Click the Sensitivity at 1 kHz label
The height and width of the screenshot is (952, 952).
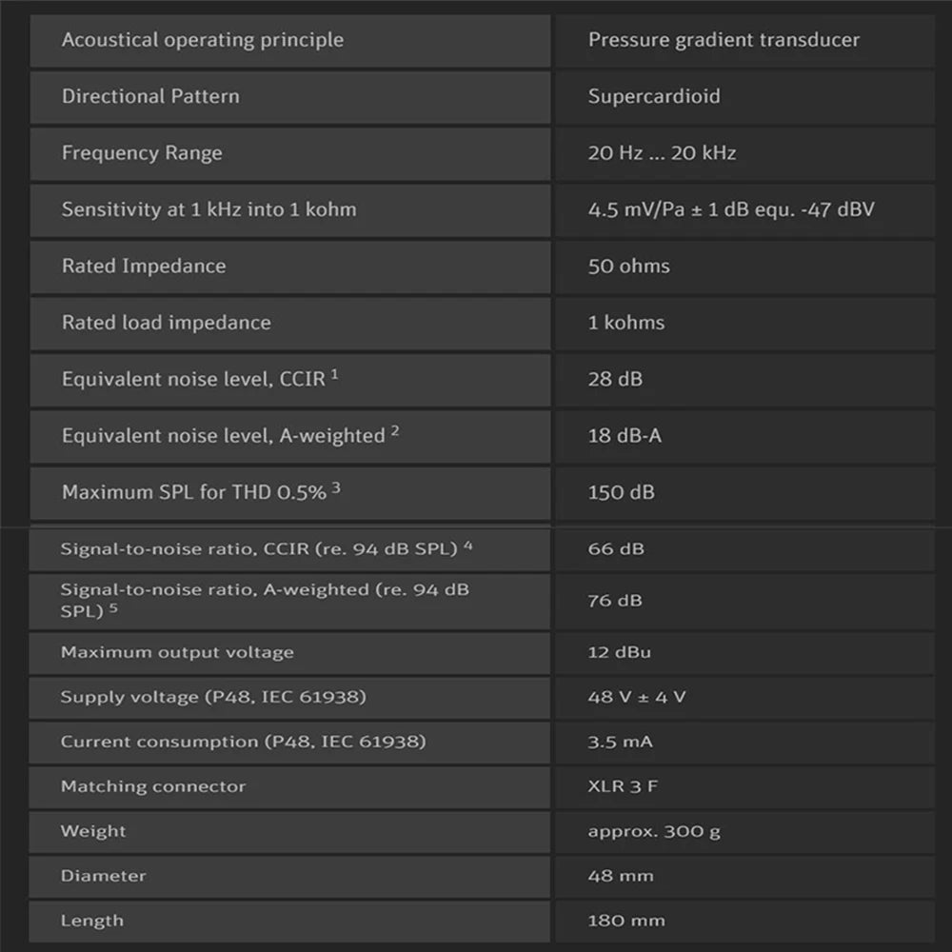[208, 209]
